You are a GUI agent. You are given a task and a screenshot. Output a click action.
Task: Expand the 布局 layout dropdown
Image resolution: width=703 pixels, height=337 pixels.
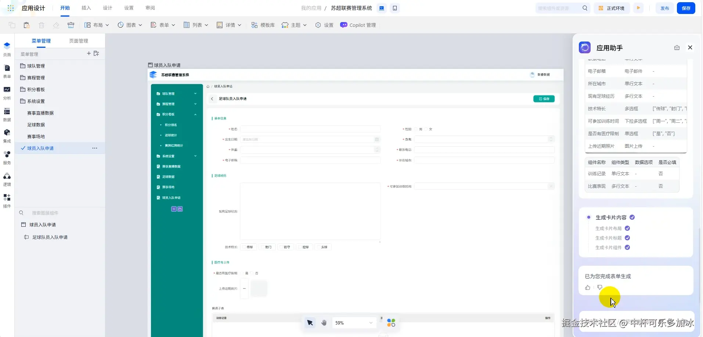(97, 25)
